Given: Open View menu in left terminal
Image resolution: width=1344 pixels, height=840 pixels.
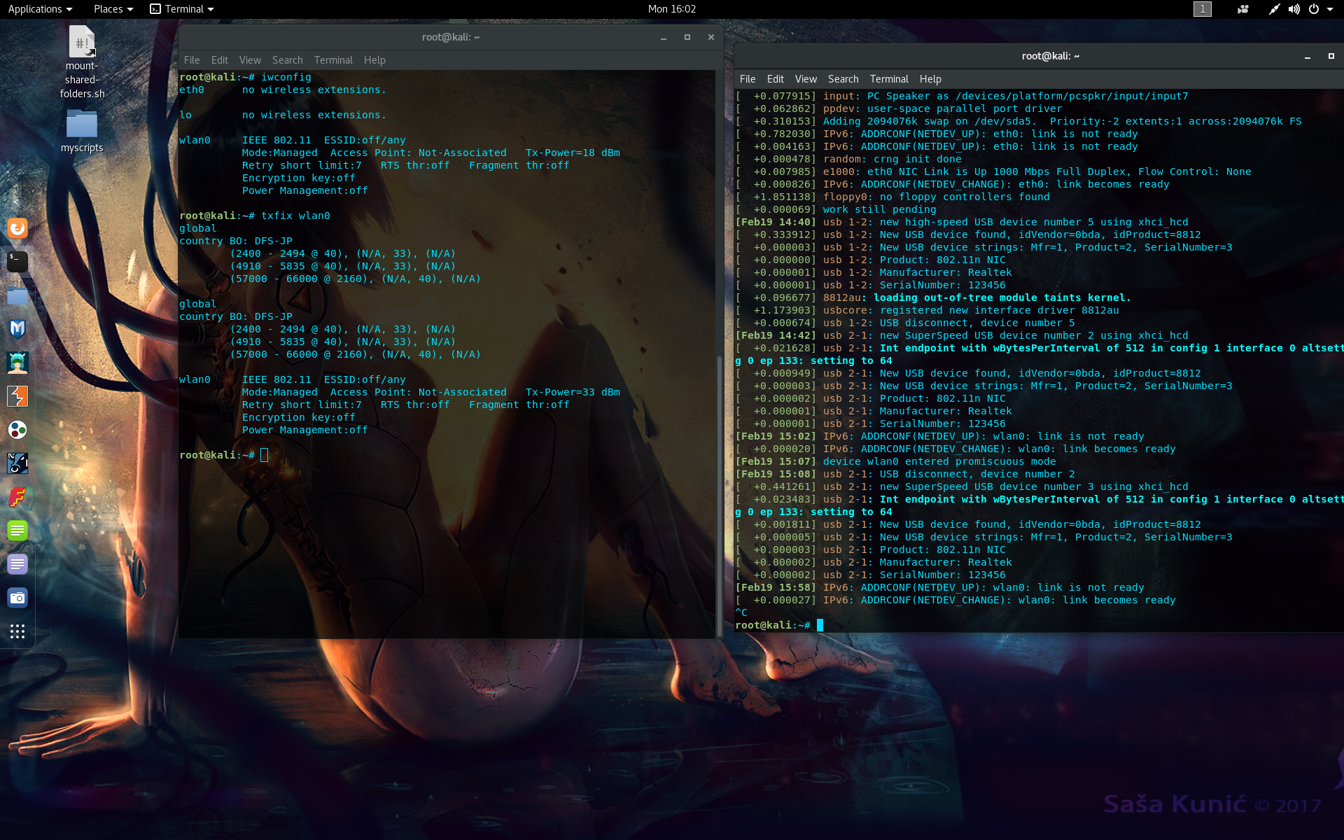Looking at the screenshot, I should 250,60.
